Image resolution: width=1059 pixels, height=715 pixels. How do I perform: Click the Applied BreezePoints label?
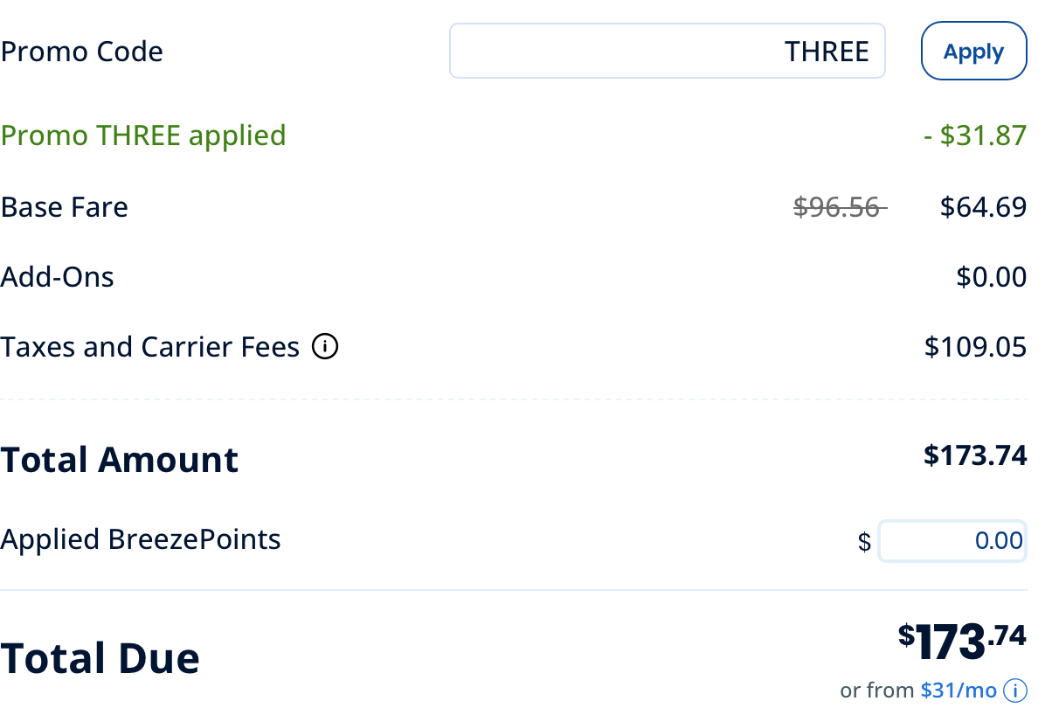pyautogui.click(x=141, y=539)
